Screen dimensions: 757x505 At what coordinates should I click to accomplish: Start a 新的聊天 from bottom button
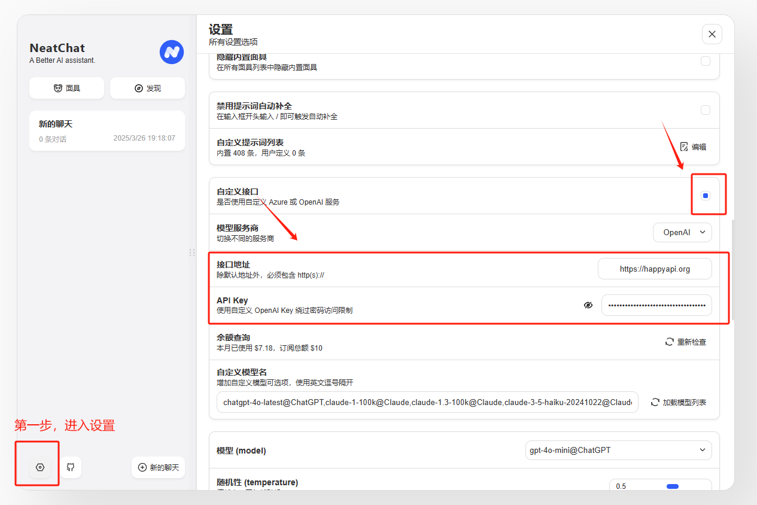click(158, 467)
